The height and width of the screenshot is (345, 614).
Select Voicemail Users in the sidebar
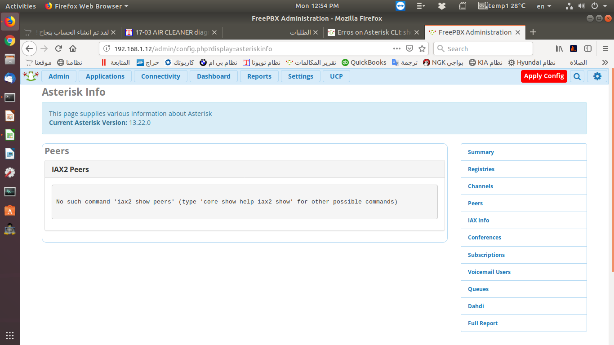pos(489,272)
